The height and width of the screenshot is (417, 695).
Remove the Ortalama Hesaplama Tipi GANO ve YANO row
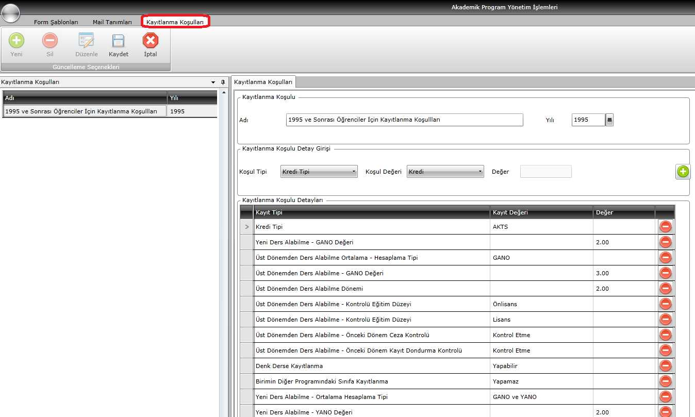665,397
